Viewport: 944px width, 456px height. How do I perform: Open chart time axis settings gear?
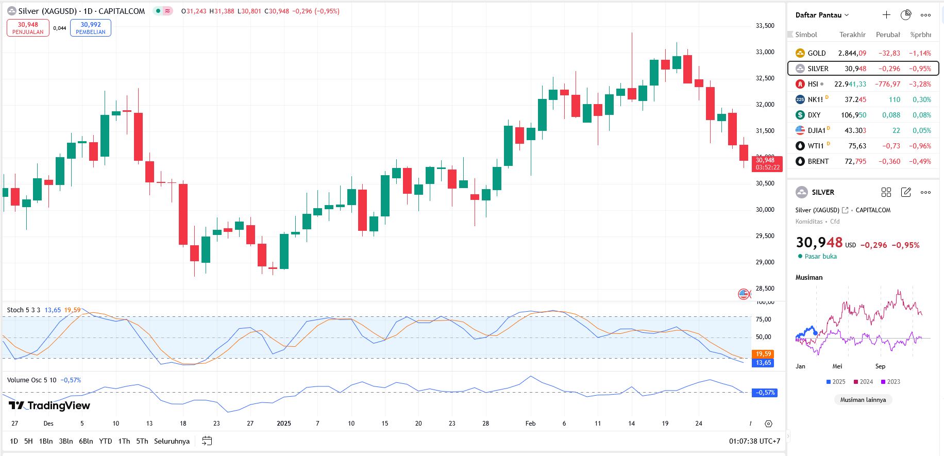click(x=768, y=424)
